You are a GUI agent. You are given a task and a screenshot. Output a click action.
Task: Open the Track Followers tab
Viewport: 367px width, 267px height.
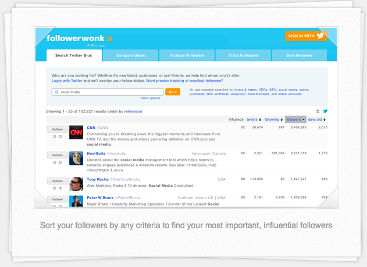243,55
